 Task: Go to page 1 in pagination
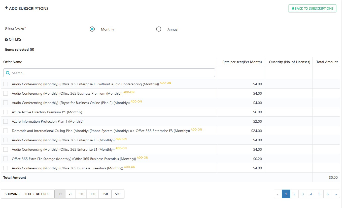pyautogui.click(x=286, y=194)
